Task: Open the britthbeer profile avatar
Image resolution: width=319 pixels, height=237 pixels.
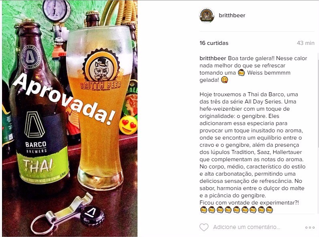Action: 207,16
